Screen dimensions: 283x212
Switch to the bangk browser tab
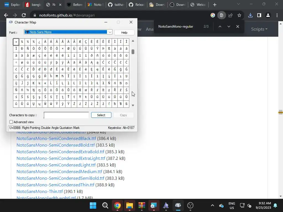33,5
